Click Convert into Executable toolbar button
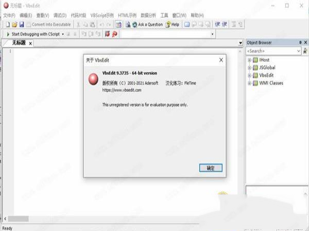The image size is (309, 231). [48, 24]
